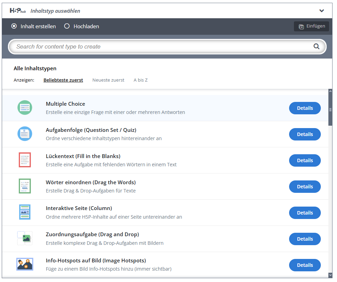Select the Question Set quiz icon
This screenshot has width=337, height=282.
click(25, 134)
